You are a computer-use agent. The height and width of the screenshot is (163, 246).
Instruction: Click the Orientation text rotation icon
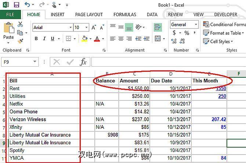tap(138, 27)
